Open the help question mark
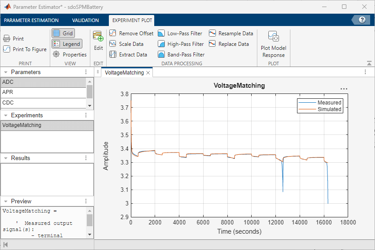This screenshot has width=375, height=250. click(362, 20)
